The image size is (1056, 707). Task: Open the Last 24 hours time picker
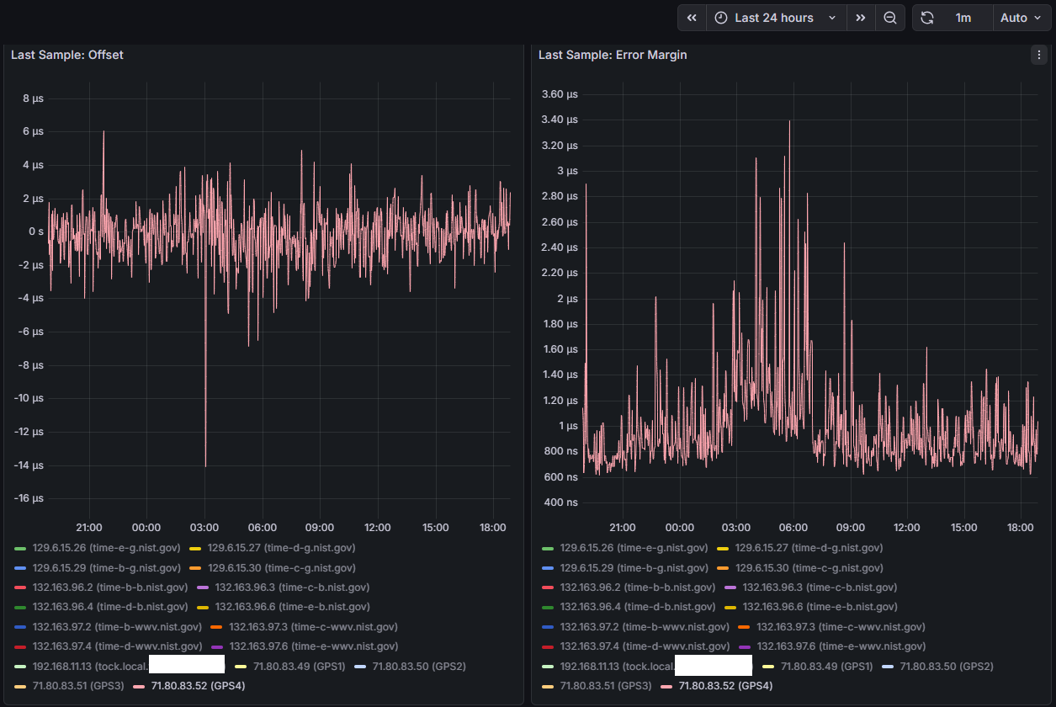pyautogui.click(x=776, y=18)
